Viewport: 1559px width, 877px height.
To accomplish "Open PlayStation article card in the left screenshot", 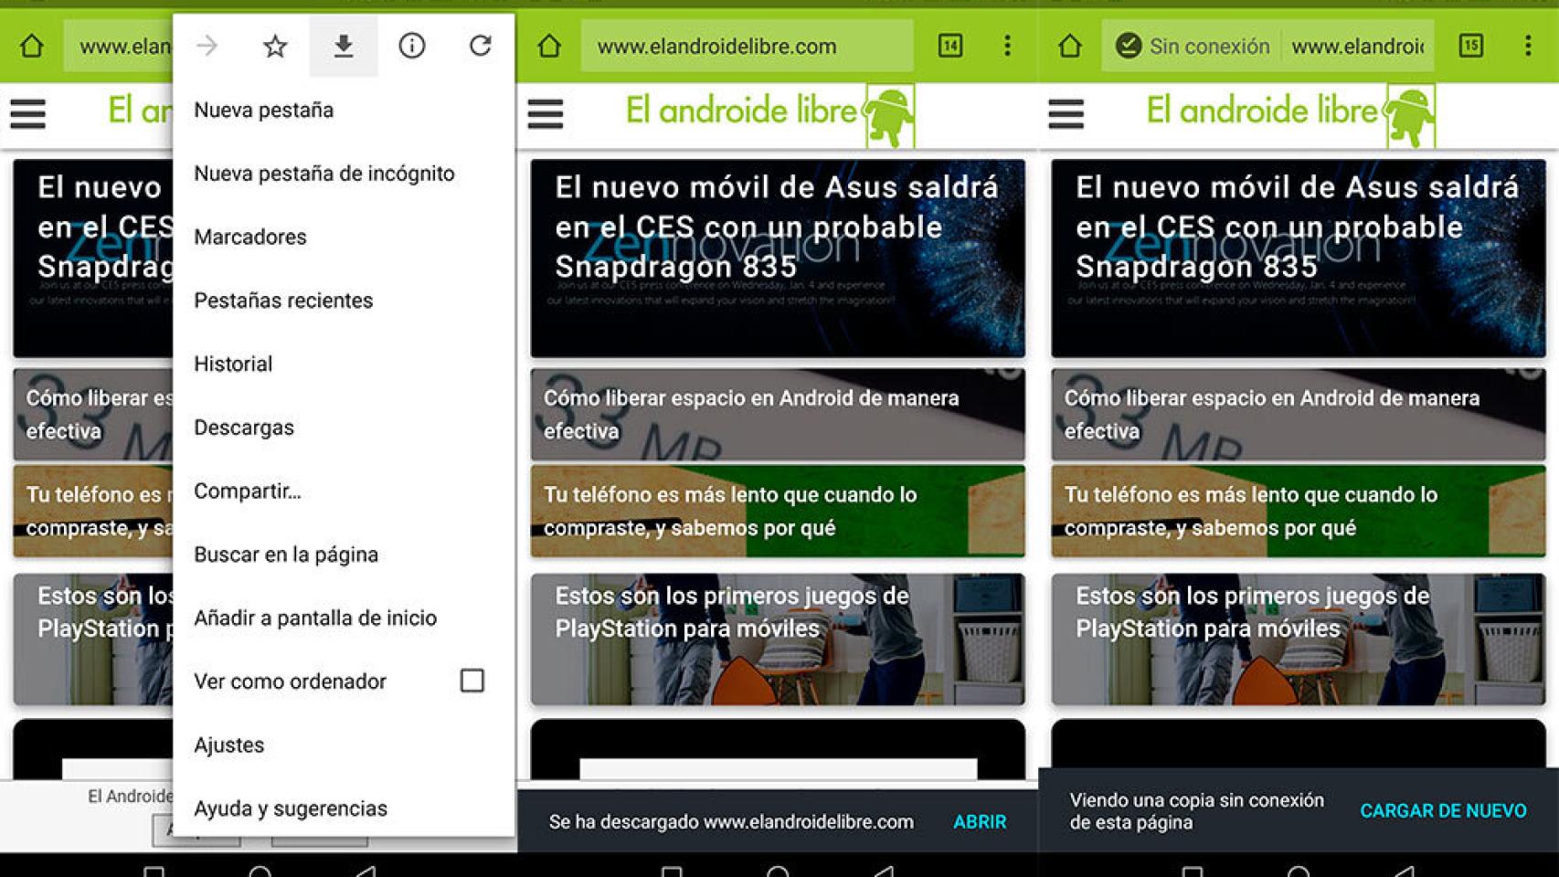I will point(93,639).
